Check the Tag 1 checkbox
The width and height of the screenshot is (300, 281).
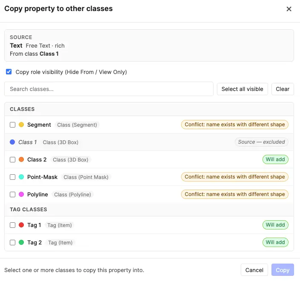coord(13,225)
